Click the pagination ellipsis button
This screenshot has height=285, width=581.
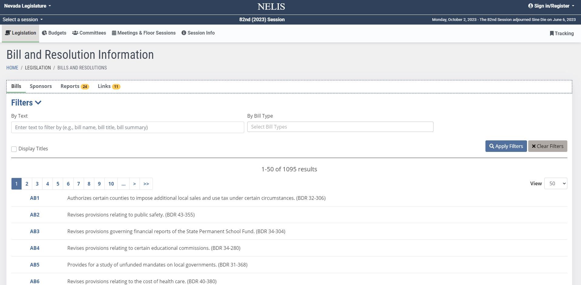pos(123,184)
